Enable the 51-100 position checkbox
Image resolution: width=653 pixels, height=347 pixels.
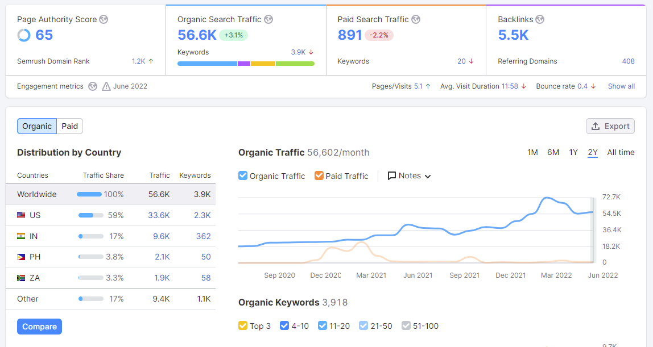click(406, 325)
